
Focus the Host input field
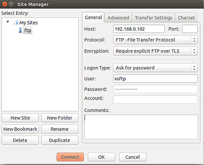[139, 29]
